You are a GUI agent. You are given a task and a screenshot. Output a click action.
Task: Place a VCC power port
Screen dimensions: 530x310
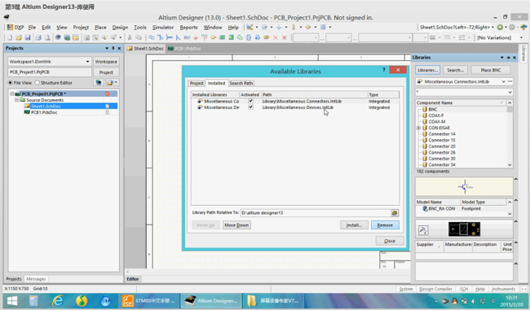coord(204,37)
